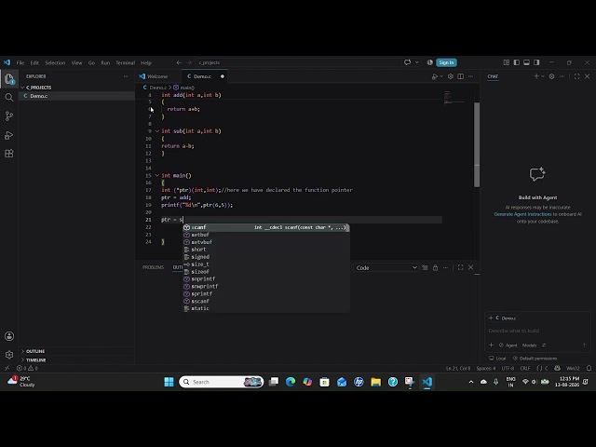Open the dropdown arrow next to the chat icon
This screenshot has height=447, width=596.
pos(417,62)
